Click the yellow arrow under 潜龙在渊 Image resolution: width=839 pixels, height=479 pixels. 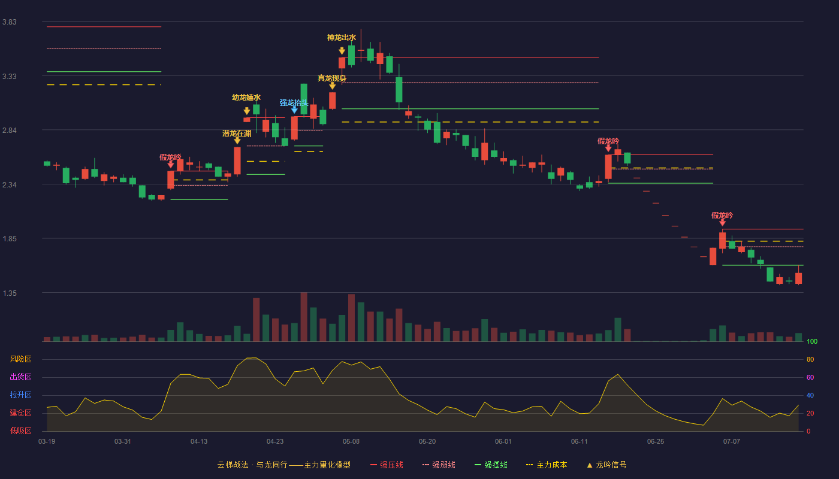pyautogui.click(x=237, y=141)
